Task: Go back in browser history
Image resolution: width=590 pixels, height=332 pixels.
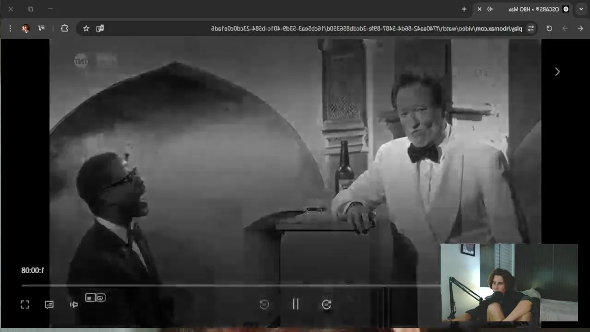Action: click(x=580, y=29)
